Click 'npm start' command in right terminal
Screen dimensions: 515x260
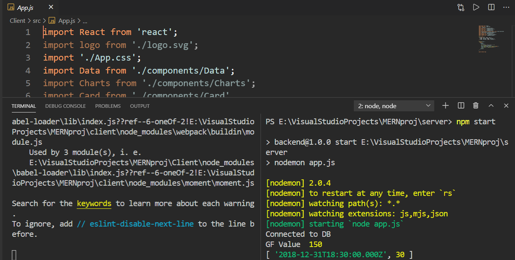[x=476, y=122]
